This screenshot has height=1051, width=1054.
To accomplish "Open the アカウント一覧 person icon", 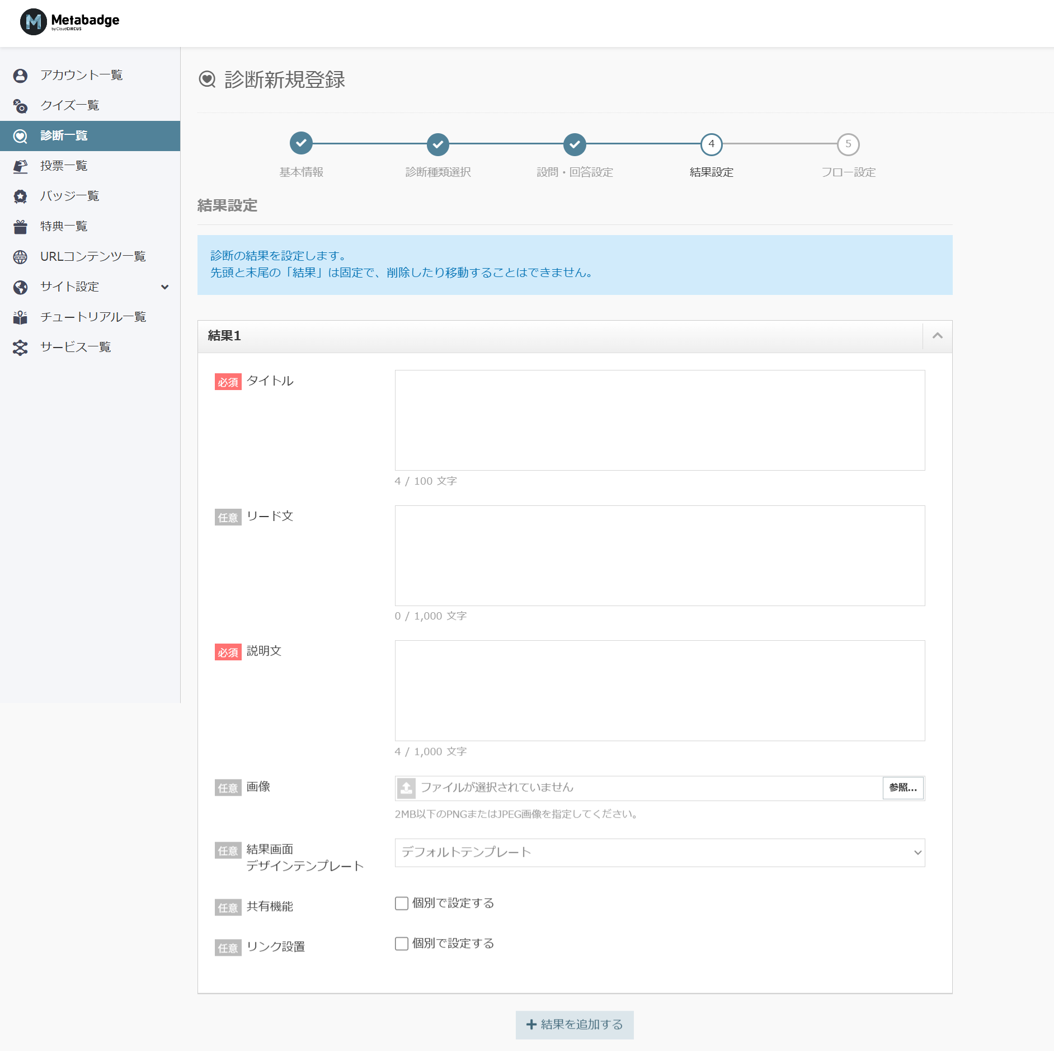I will [20, 76].
